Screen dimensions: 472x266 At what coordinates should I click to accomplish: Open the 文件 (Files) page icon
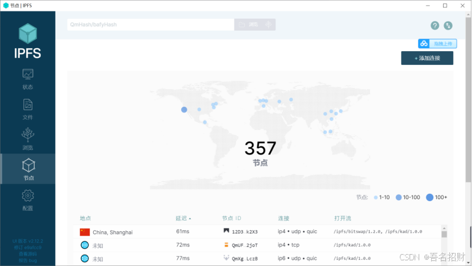(28, 105)
